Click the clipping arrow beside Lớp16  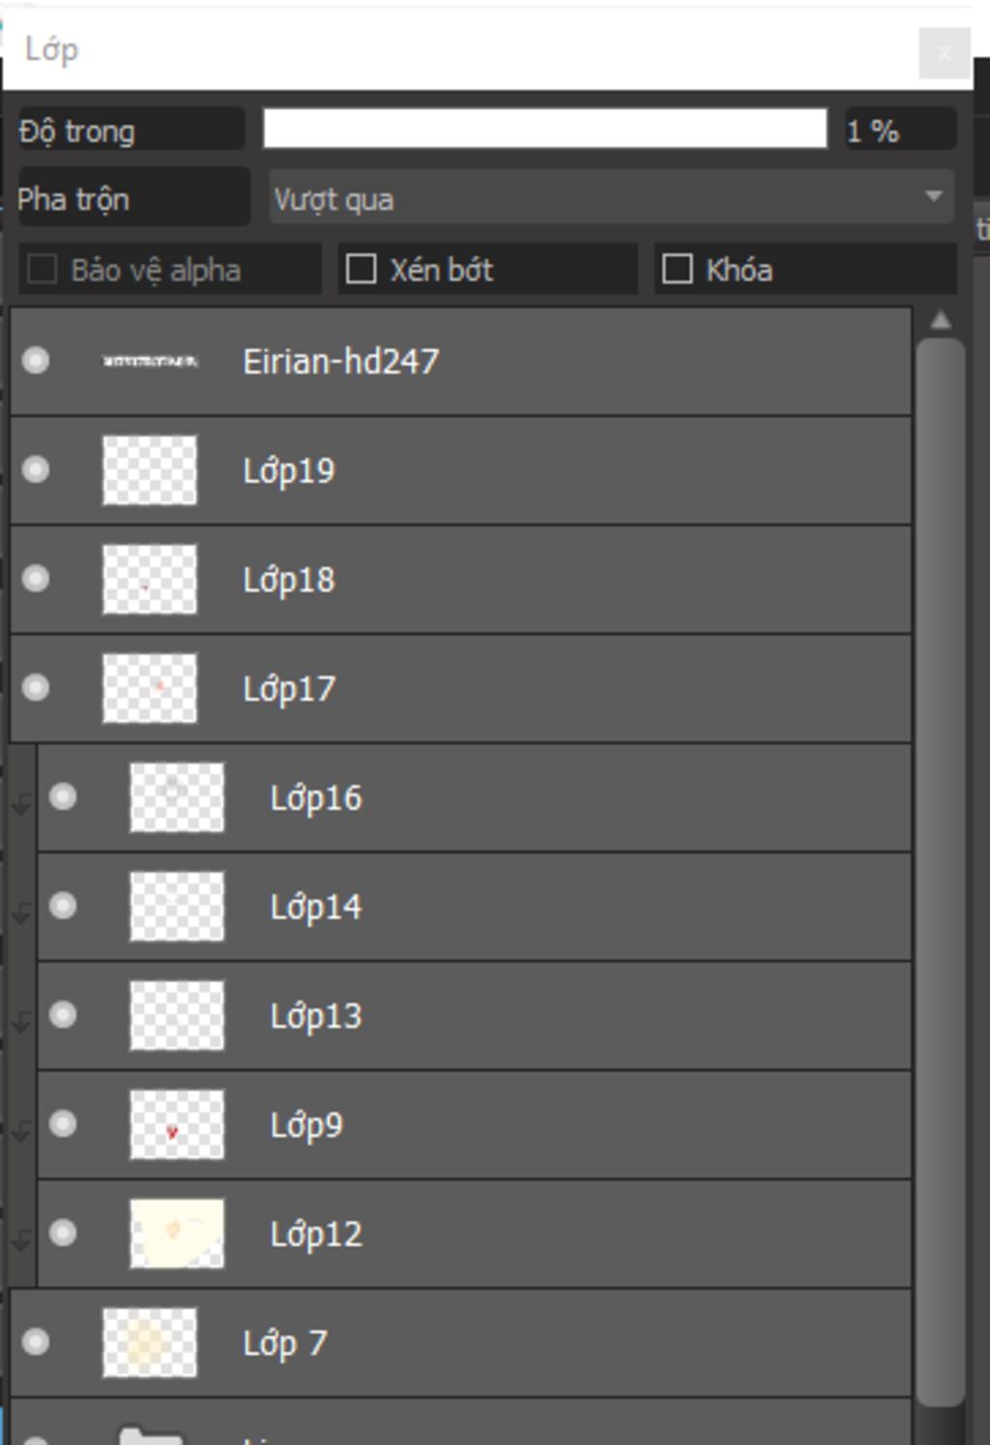[x=21, y=801]
